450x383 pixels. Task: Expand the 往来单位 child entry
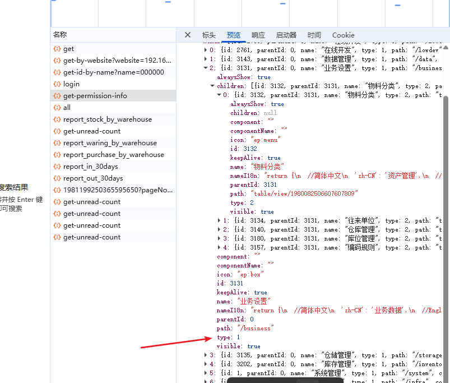tap(219, 221)
